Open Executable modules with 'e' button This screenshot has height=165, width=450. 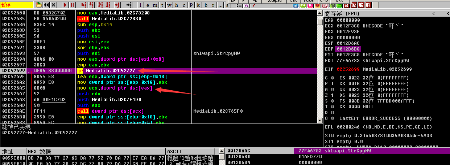coord(148,5)
